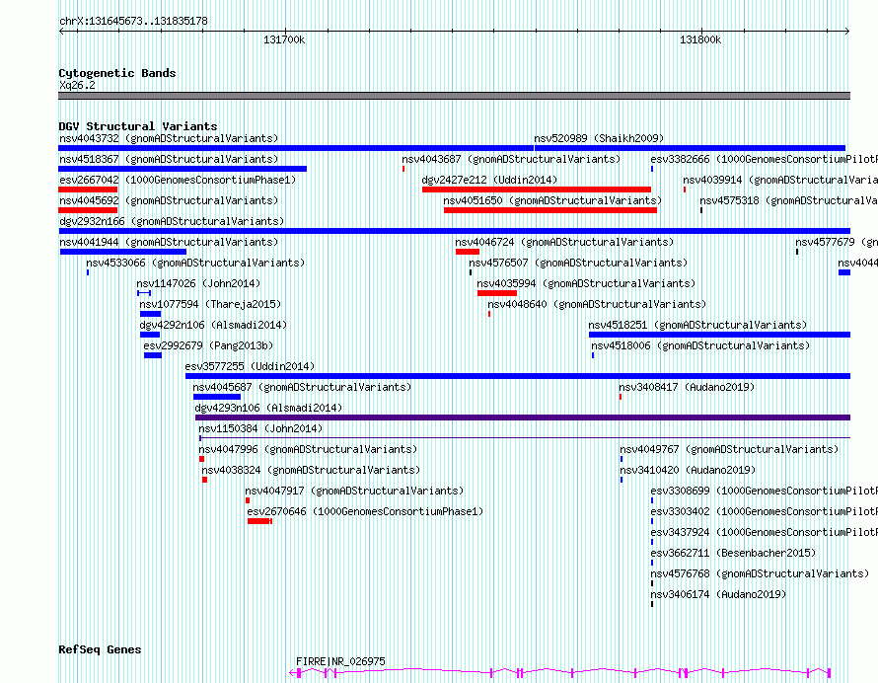Open variant nsv4039914 label
The image size is (878, 683).
coord(780,180)
